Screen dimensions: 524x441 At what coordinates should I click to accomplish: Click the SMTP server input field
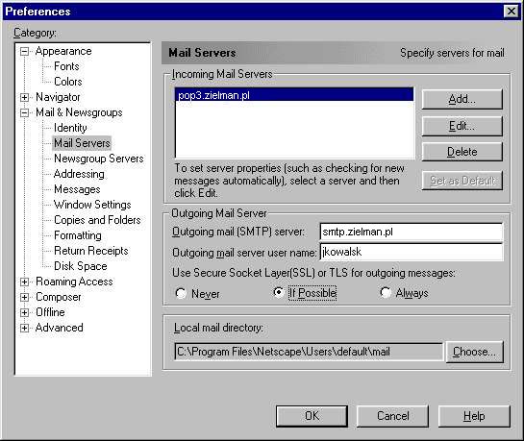coord(412,232)
